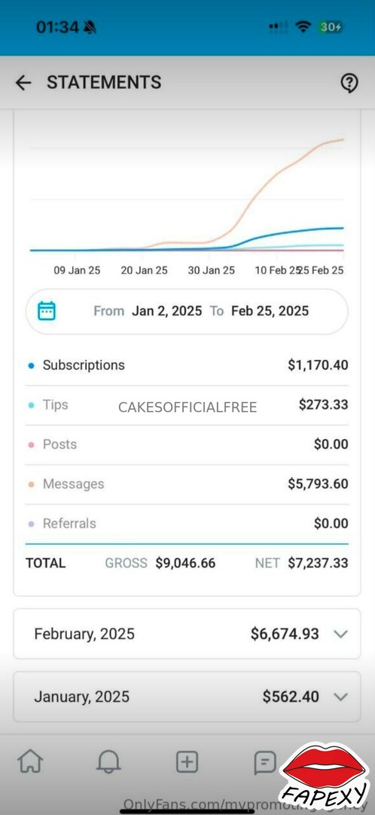Image resolution: width=375 pixels, height=815 pixels.
Task: Toggle the Messages series orange dot
Action: pos(31,484)
